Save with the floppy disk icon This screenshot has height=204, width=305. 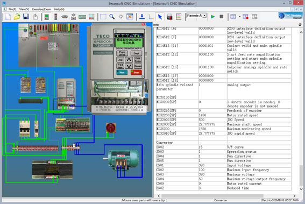(x=26, y=17)
